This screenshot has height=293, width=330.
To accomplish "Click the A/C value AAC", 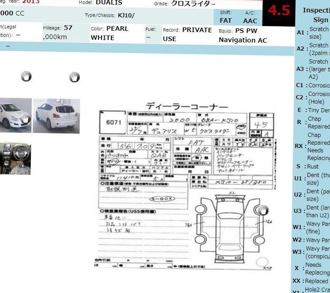I will (250, 21).
